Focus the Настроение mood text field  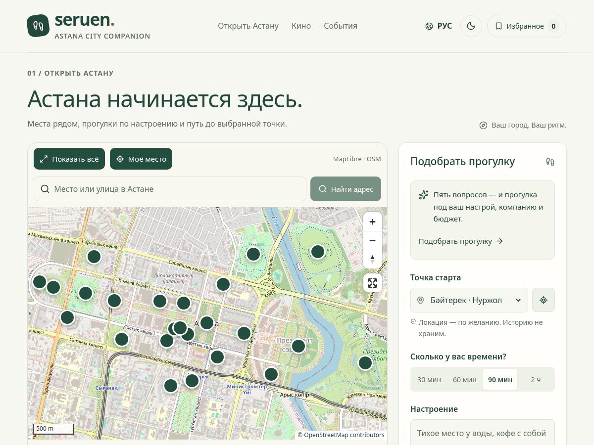tap(483, 433)
